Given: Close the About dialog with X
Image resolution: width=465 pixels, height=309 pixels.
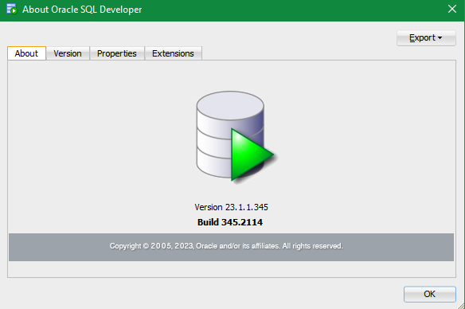Looking at the screenshot, I should (452, 9).
